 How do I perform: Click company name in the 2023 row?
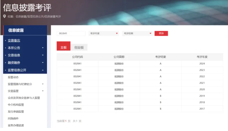[x=119, y=70]
